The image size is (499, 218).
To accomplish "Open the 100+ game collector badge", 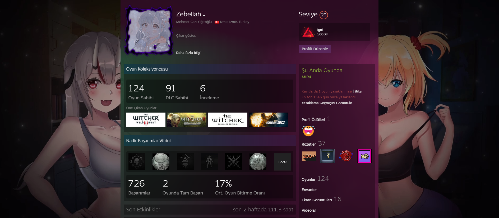I will click(x=309, y=156).
